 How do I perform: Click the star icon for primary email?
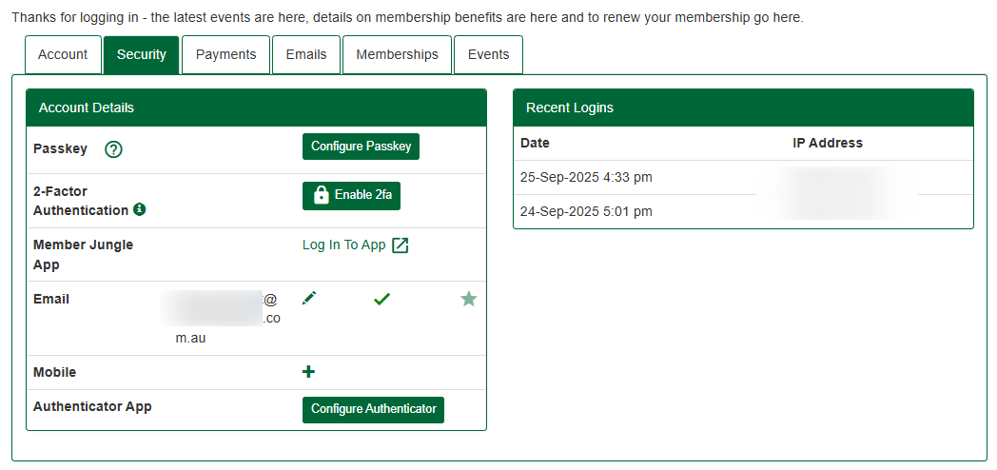(x=468, y=299)
